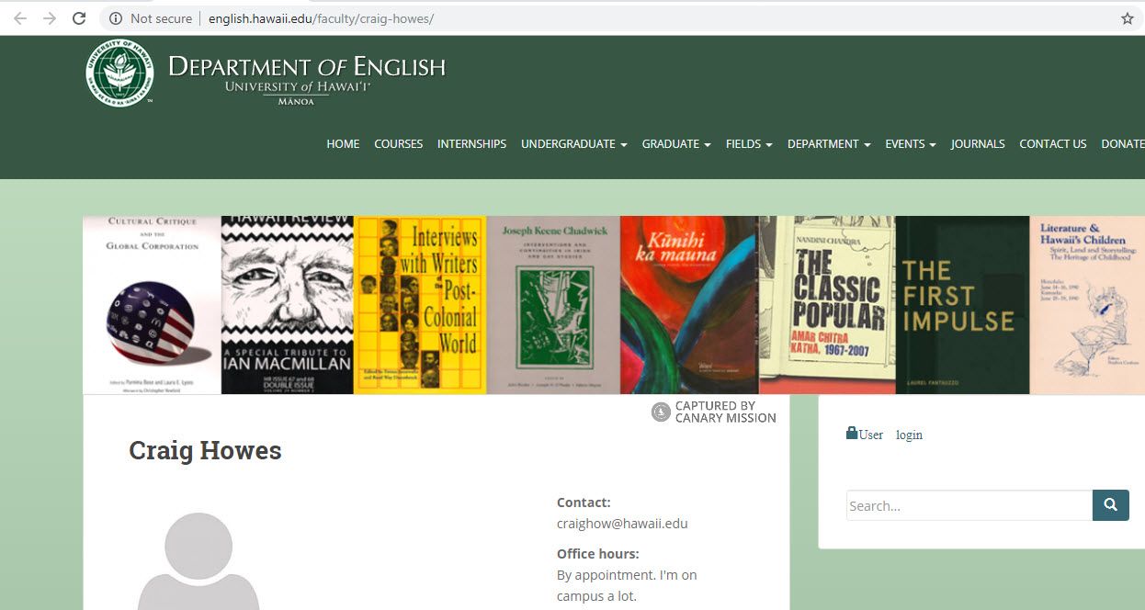
Task: Open the Internships page
Action: pos(471,144)
